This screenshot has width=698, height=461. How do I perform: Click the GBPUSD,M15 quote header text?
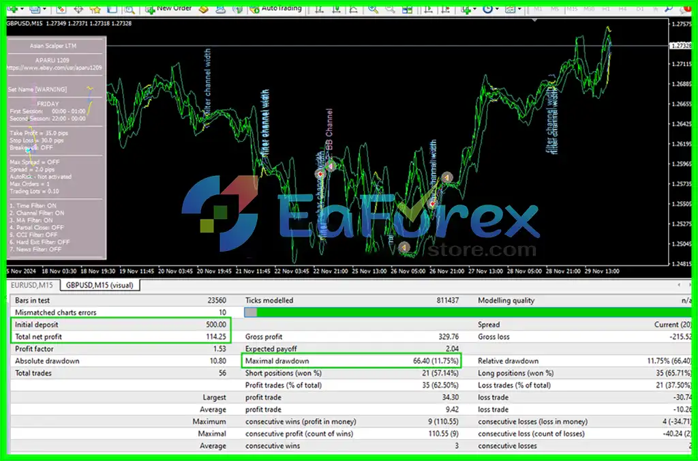click(69, 24)
